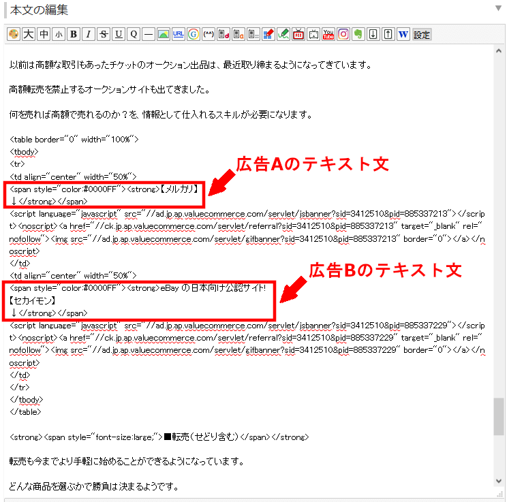Insert a YouTube video

[328, 34]
